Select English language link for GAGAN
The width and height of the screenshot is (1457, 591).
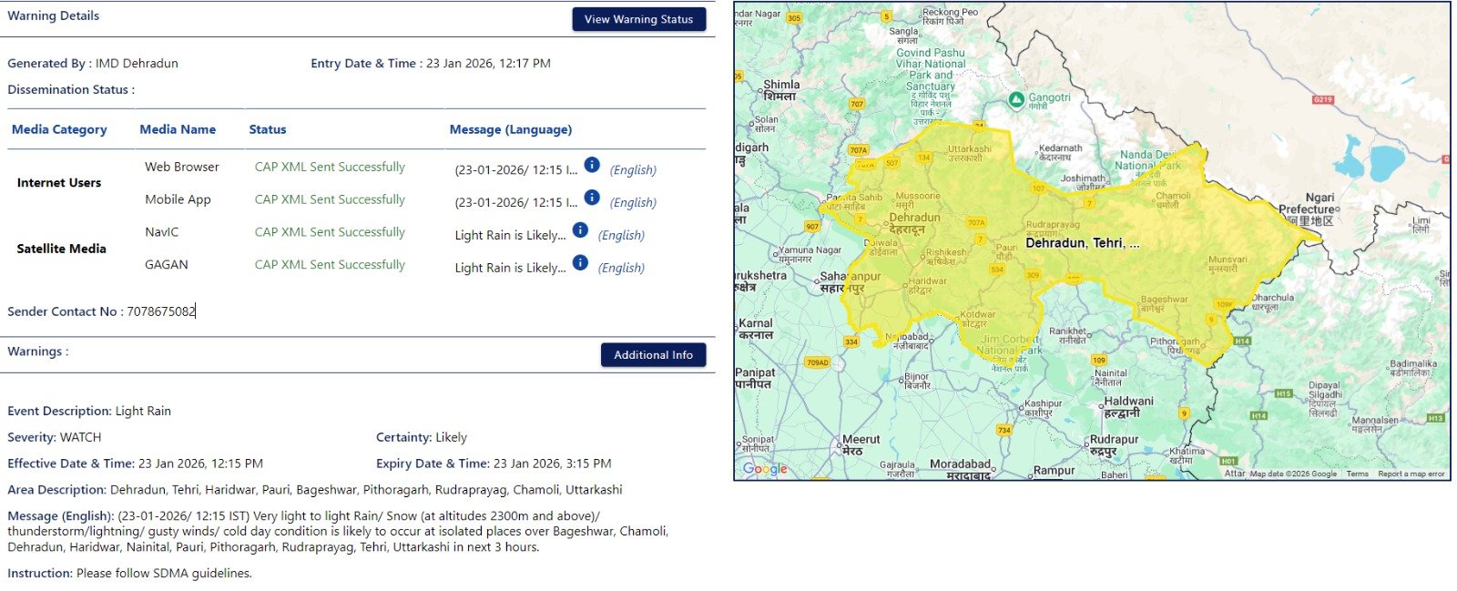(621, 269)
